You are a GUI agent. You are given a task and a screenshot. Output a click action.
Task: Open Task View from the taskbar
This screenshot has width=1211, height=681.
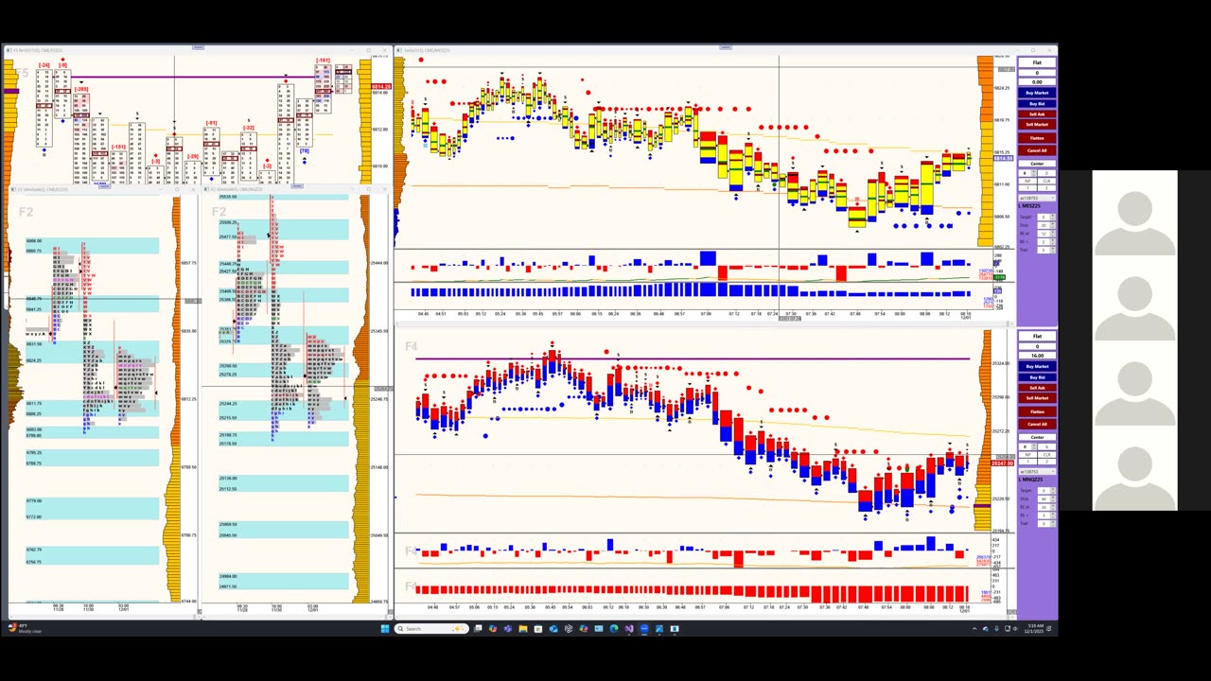point(478,628)
